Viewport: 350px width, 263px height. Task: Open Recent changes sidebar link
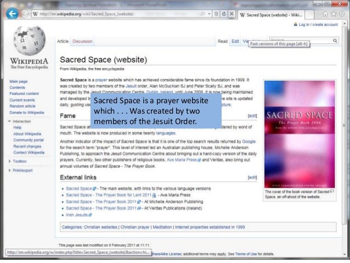27,147
